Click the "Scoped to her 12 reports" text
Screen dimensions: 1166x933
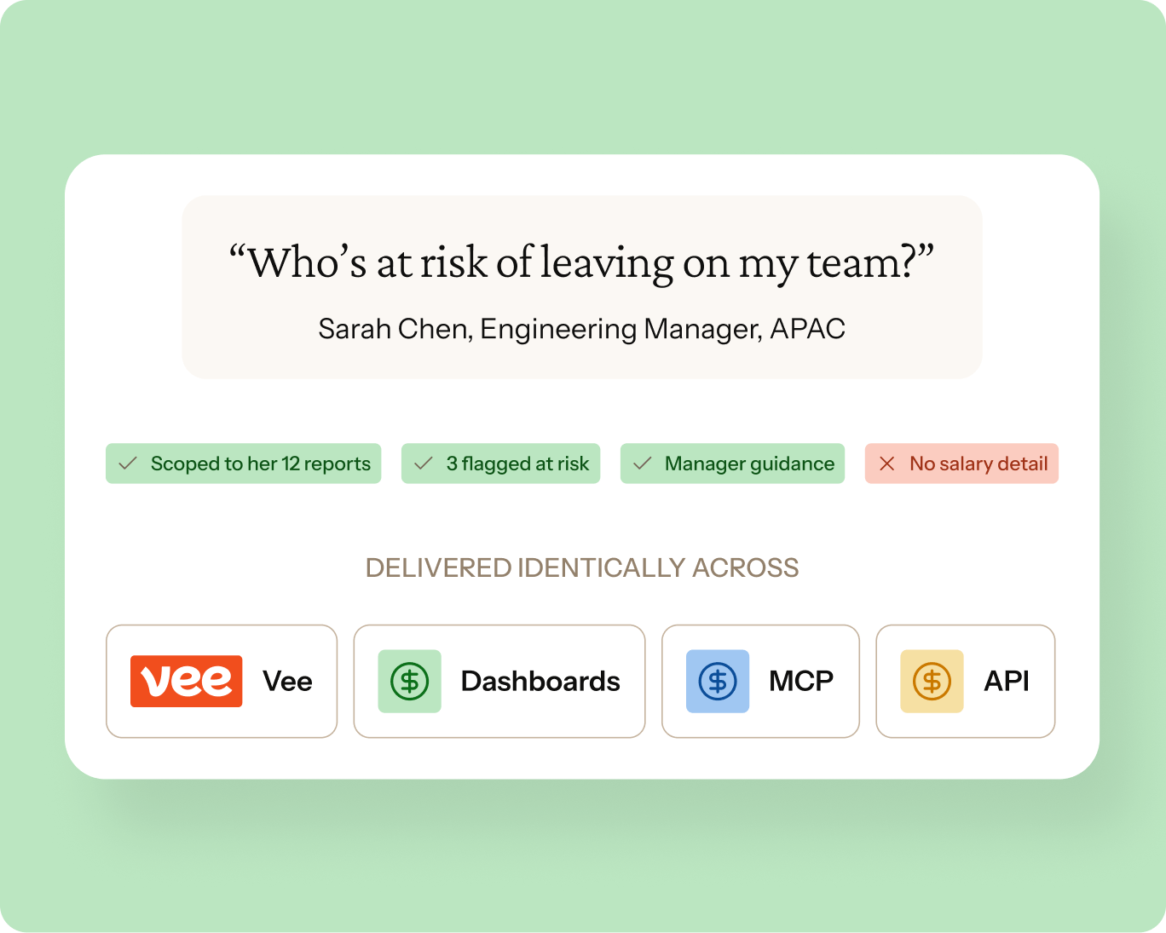tap(261, 464)
